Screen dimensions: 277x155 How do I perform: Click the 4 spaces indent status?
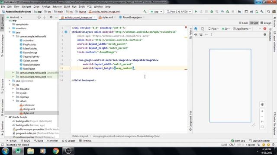click(x=251, y=145)
